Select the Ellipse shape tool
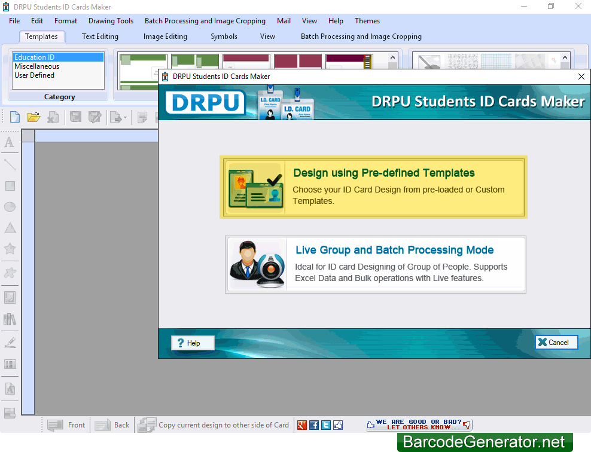Screen dimensions: 591x452 point(10,206)
